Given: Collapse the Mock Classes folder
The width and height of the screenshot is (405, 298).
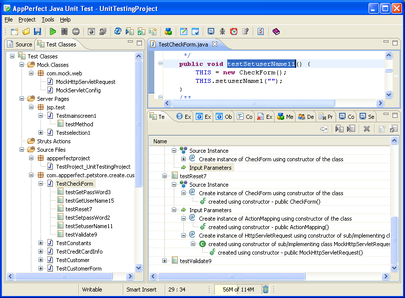Looking at the screenshot, I should (21, 65).
